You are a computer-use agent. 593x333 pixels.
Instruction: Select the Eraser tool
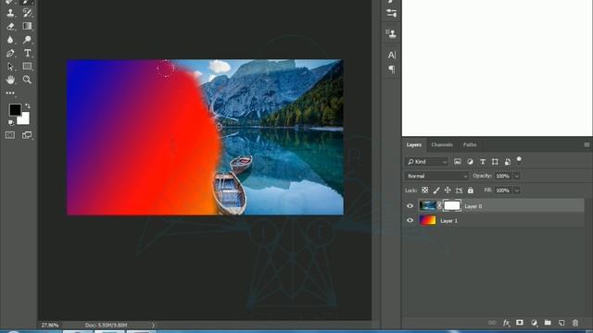(10, 26)
